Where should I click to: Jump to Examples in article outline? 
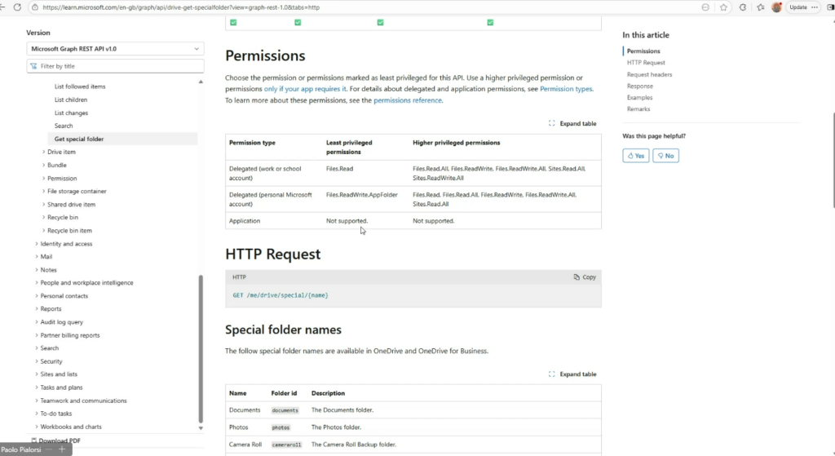[639, 98]
